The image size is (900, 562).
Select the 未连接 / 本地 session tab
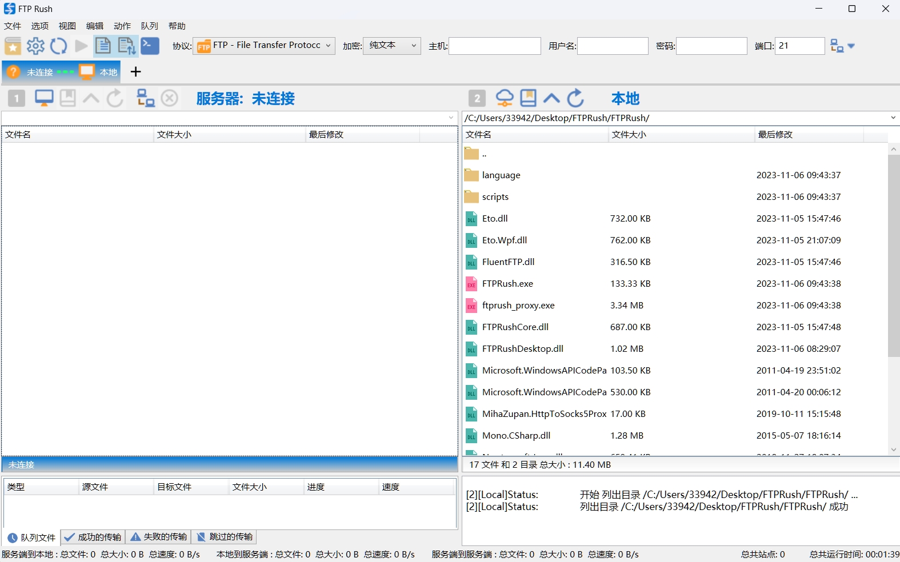(61, 72)
